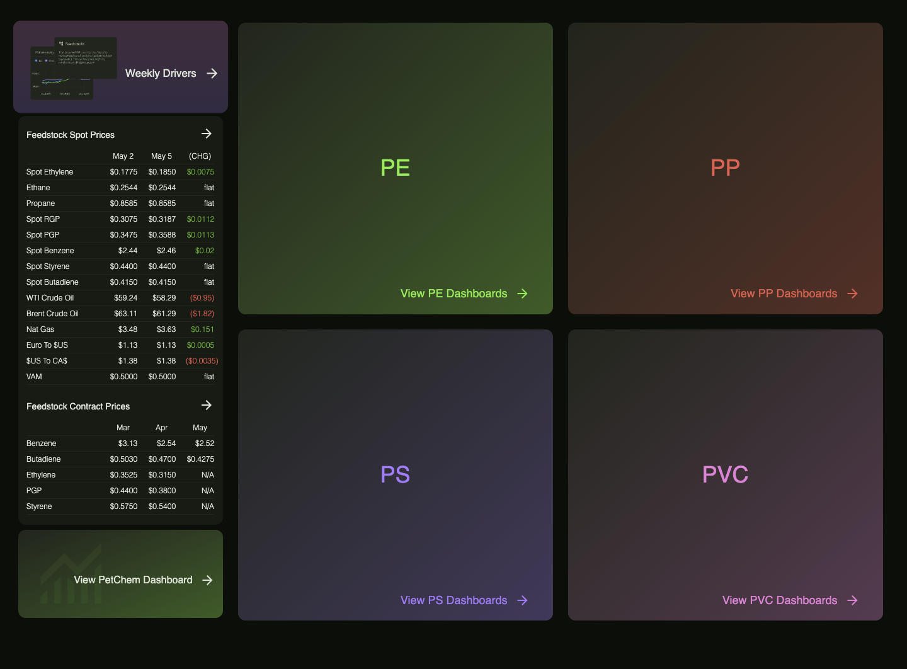Image resolution: width=907 pixels, height=669 pixels.
Task: Click Styrene March contract price $0.5750
Action: coord(123,506)
